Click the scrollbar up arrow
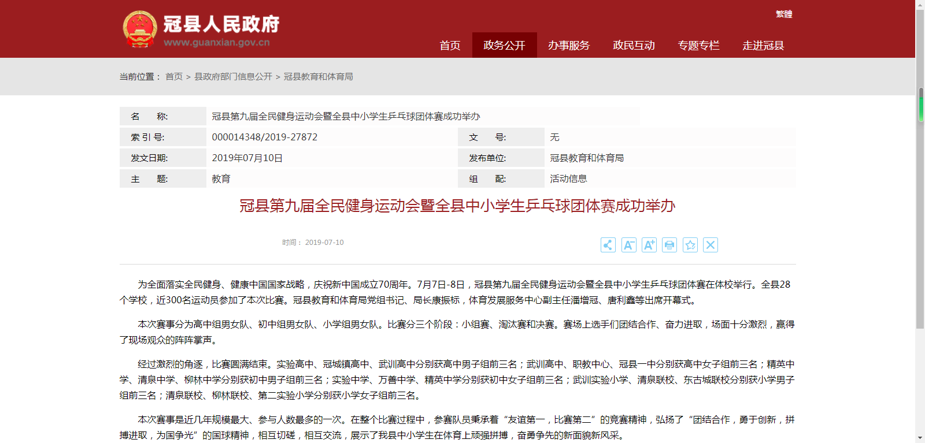This screenshot has width=925, height=443. pos(921,4)
